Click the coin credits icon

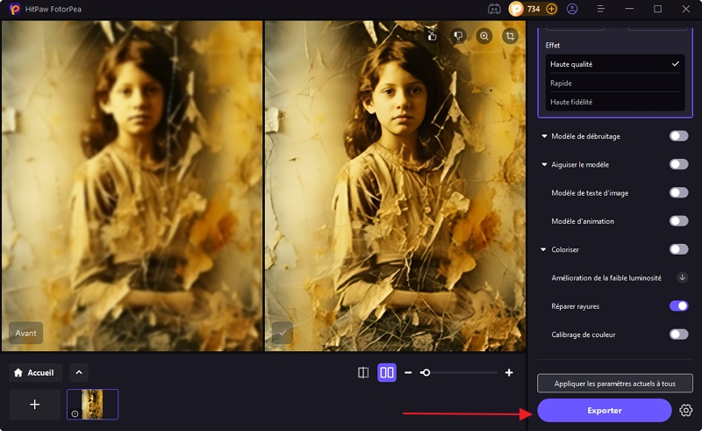tap(516, 9)
